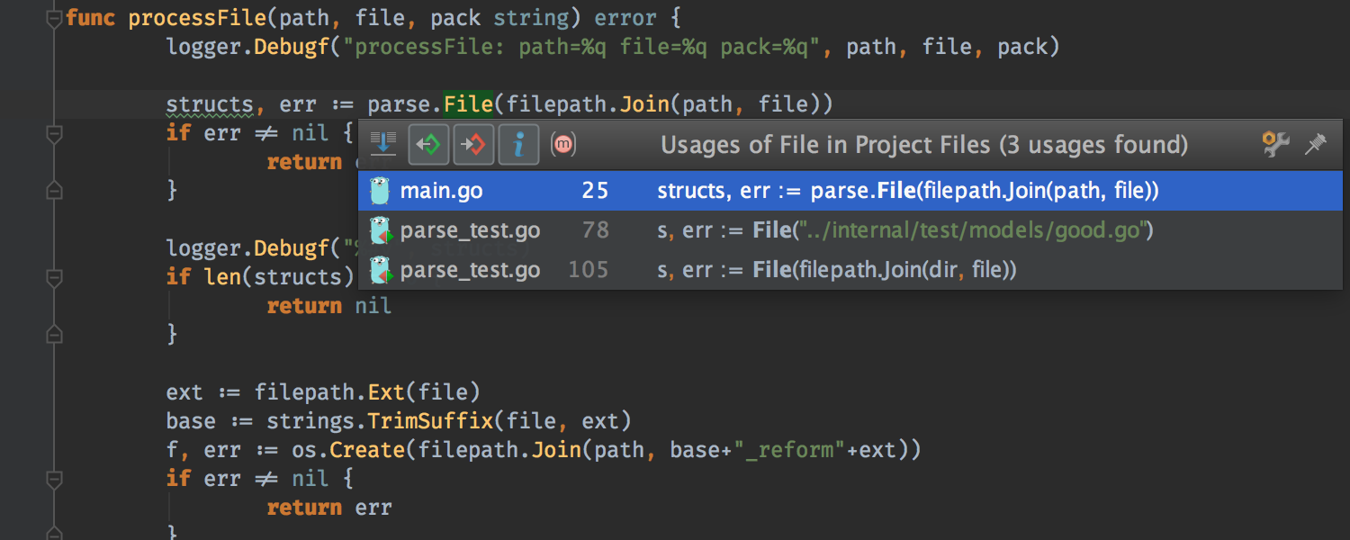The width and height of the screenshot is (1350, 540).
Task: Collapse fold marker at 'if len(structs)' line
Action: tap(54, 277)
